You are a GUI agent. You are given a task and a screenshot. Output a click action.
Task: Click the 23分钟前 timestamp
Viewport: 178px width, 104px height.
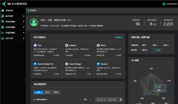click(x=87, y=56)
